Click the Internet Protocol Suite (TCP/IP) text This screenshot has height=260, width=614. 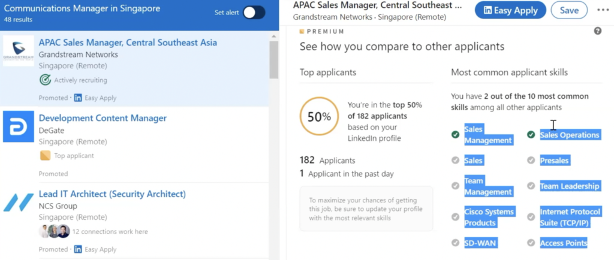pyautogui.click(x=570, y=217)
